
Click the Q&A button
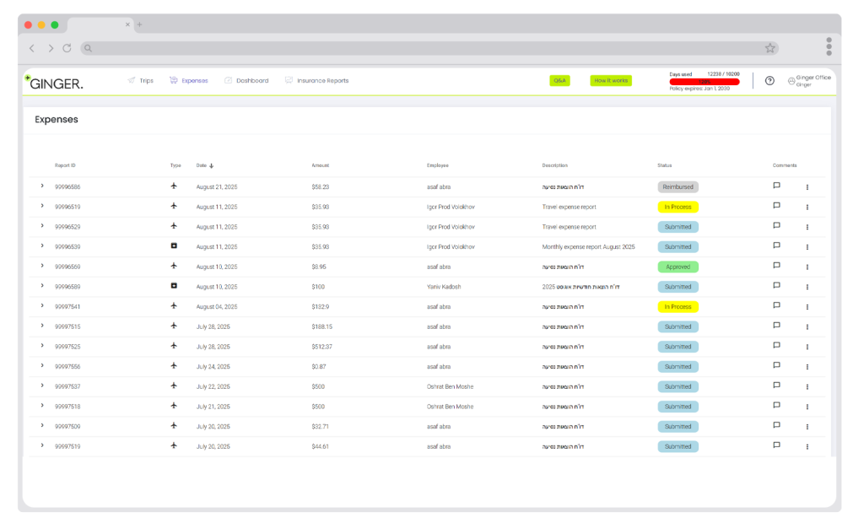[x=559, y=81]
